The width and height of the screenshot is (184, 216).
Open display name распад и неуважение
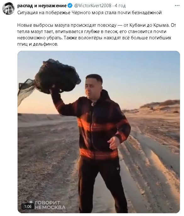tap(42, 6)
